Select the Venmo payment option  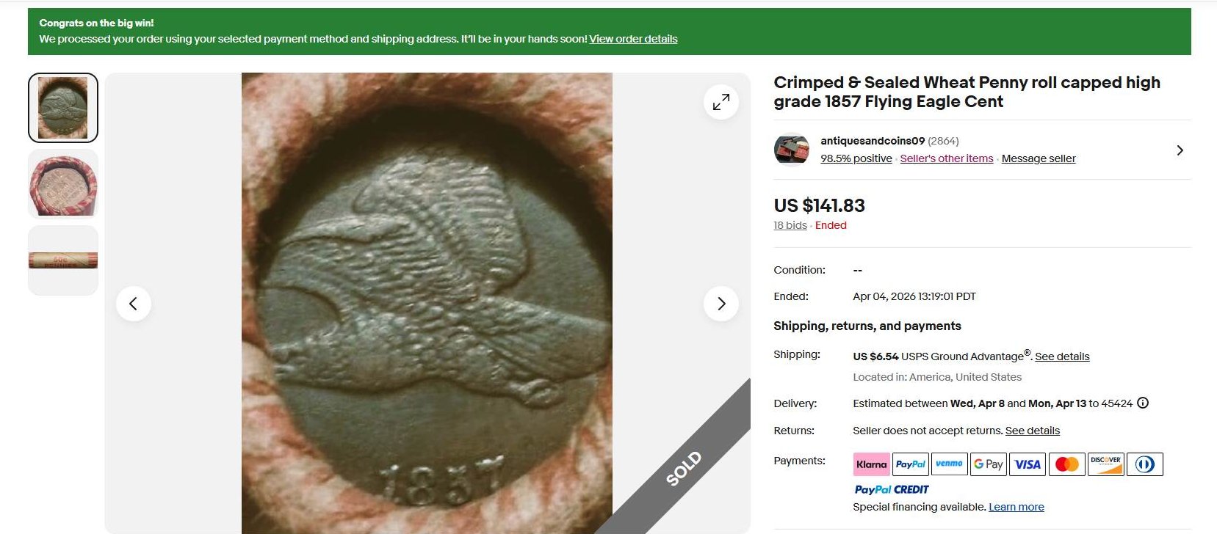(x=950, y=464)
